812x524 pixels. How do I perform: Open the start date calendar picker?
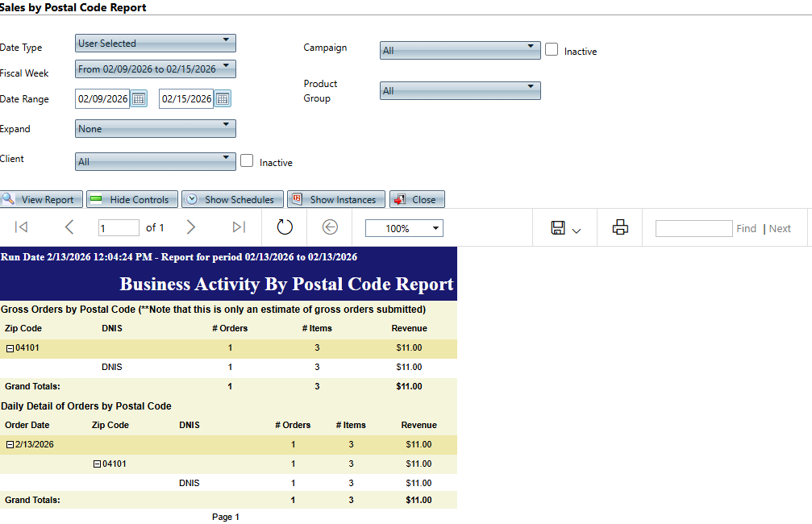(139, 99)
